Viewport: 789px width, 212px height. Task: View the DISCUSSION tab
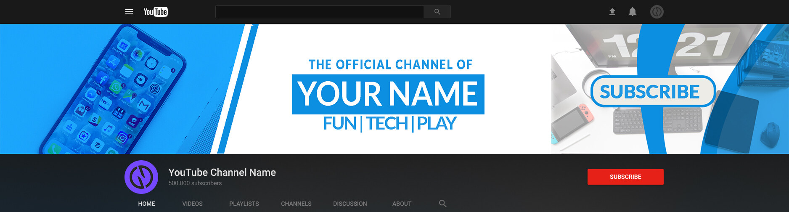[x=350, y=204]
